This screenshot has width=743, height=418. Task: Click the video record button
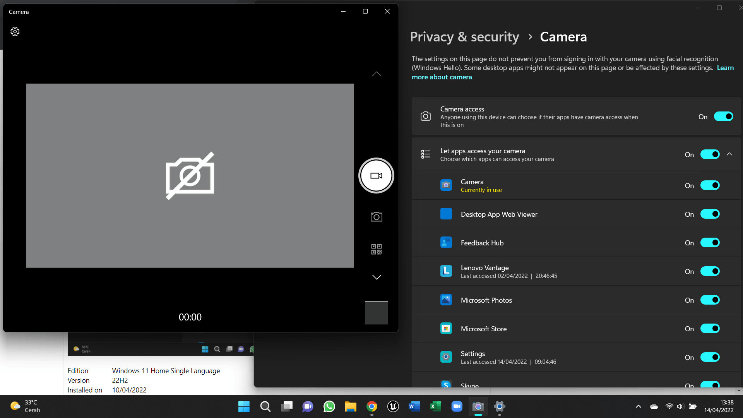377,176
